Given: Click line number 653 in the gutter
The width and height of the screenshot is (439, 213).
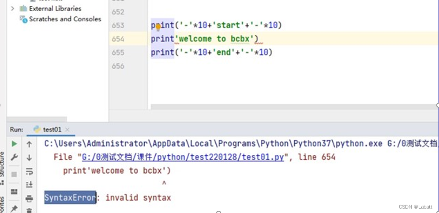Looking at the screenshot, I should coord(118,26).
